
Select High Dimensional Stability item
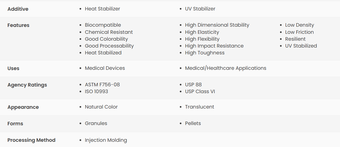click(x=217, y=25)
